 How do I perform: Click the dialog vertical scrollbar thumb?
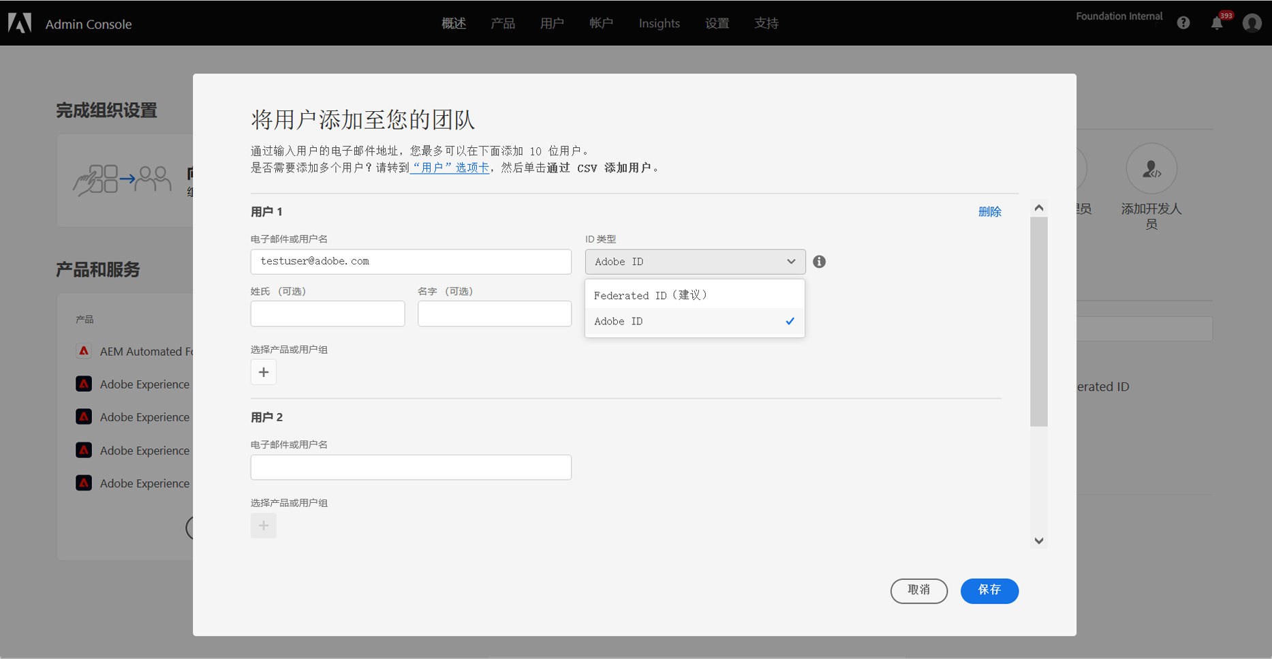tap(1039, 322)
